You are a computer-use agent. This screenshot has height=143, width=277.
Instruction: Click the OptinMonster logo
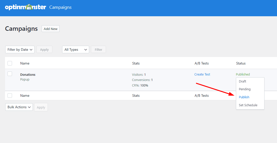coord(26,7)
